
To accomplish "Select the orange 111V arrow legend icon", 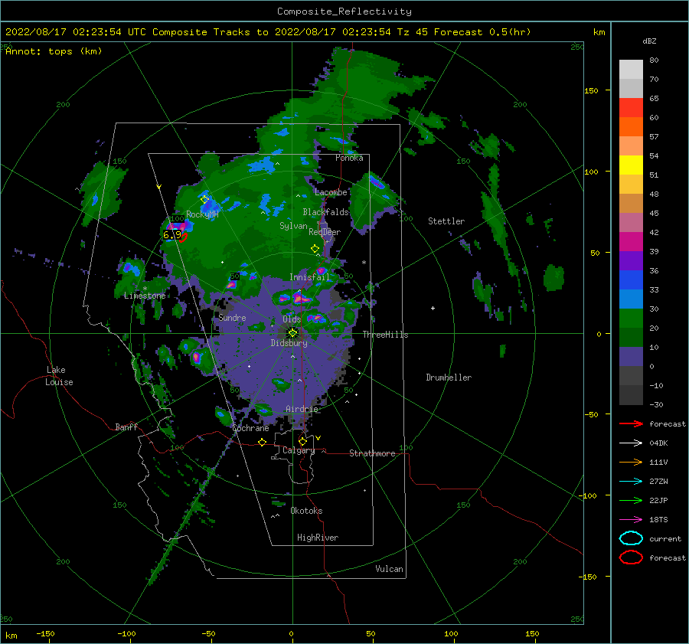I will click(631, 462).
